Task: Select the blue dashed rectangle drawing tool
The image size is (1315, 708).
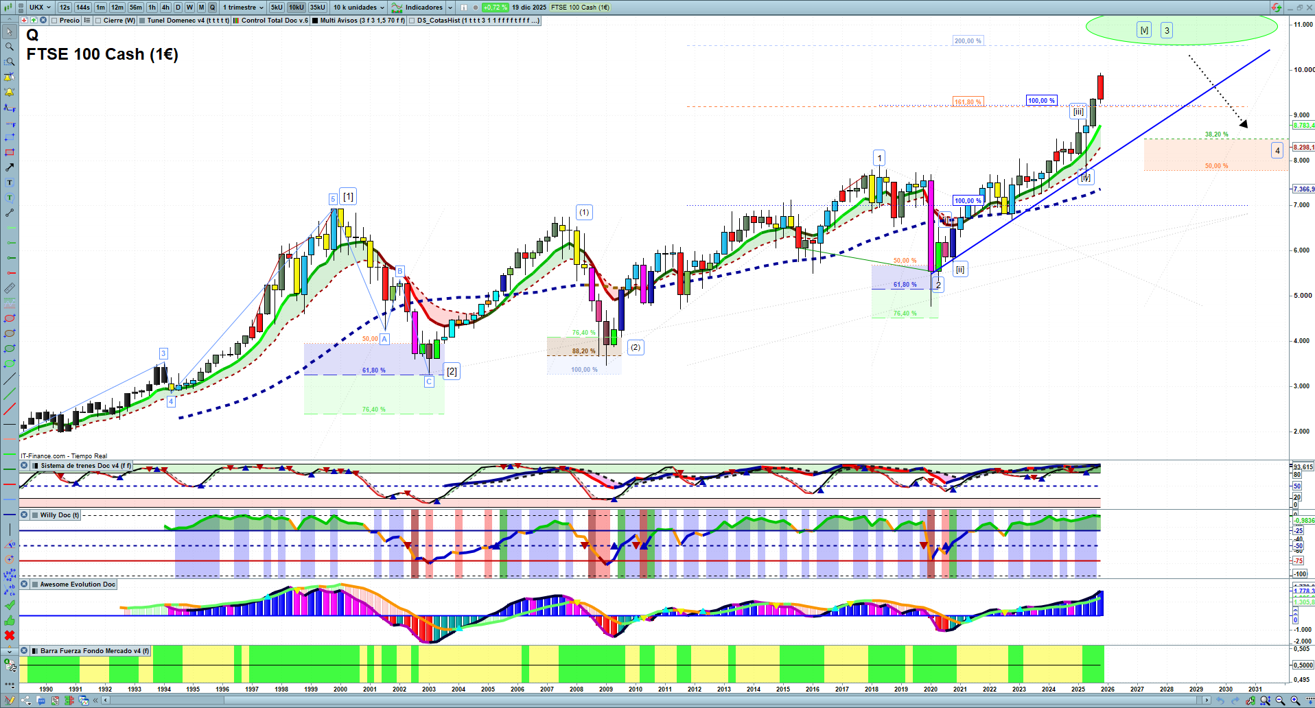Action: click(10, 137)
